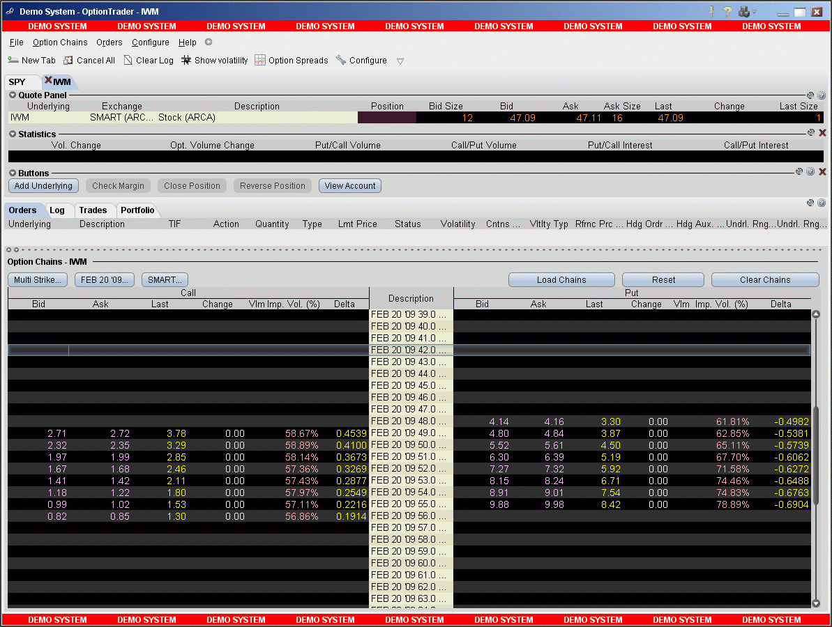The height and width of the screenshot is (627, 832).
Task: Click the option chain vertical scrollbar thumb
Action: click(816, 456)
